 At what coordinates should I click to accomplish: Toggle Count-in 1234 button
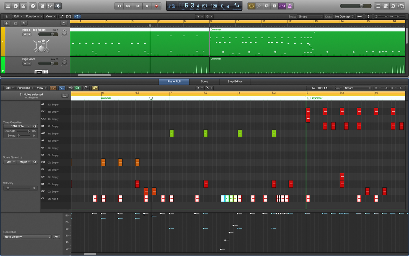(282, 6)
